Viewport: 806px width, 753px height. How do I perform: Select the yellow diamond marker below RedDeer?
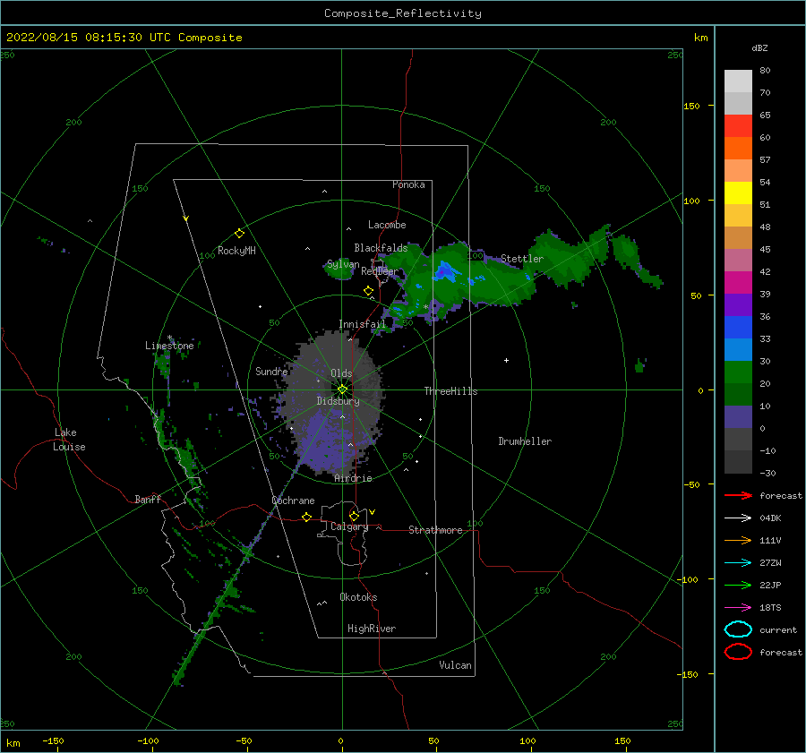pyautogui.click(x=368, y=290)
